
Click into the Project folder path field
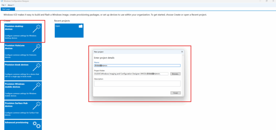click(131, 74)
